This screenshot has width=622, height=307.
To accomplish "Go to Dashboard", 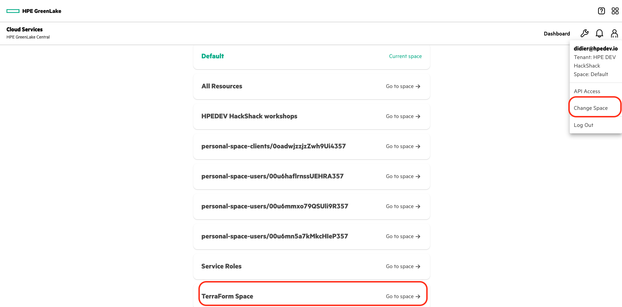I will [557, 33].
